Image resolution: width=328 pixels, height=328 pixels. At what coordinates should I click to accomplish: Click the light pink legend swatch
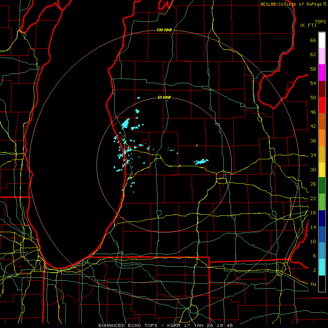click(x=322, y=56)
